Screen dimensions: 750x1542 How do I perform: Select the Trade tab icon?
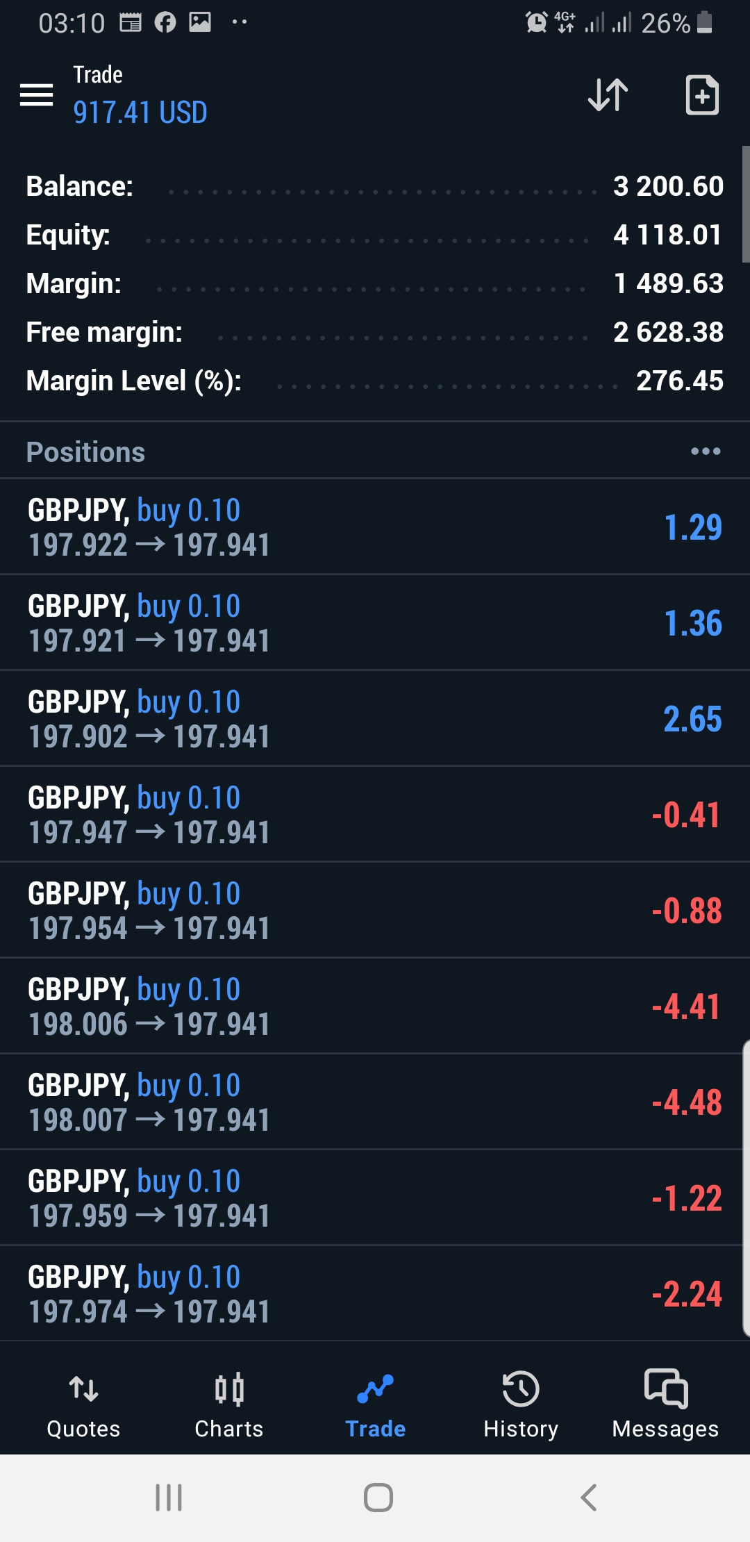[x=375, y=1390]
